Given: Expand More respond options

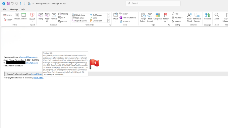Looking at the screenshot, I should pos(63,21).
